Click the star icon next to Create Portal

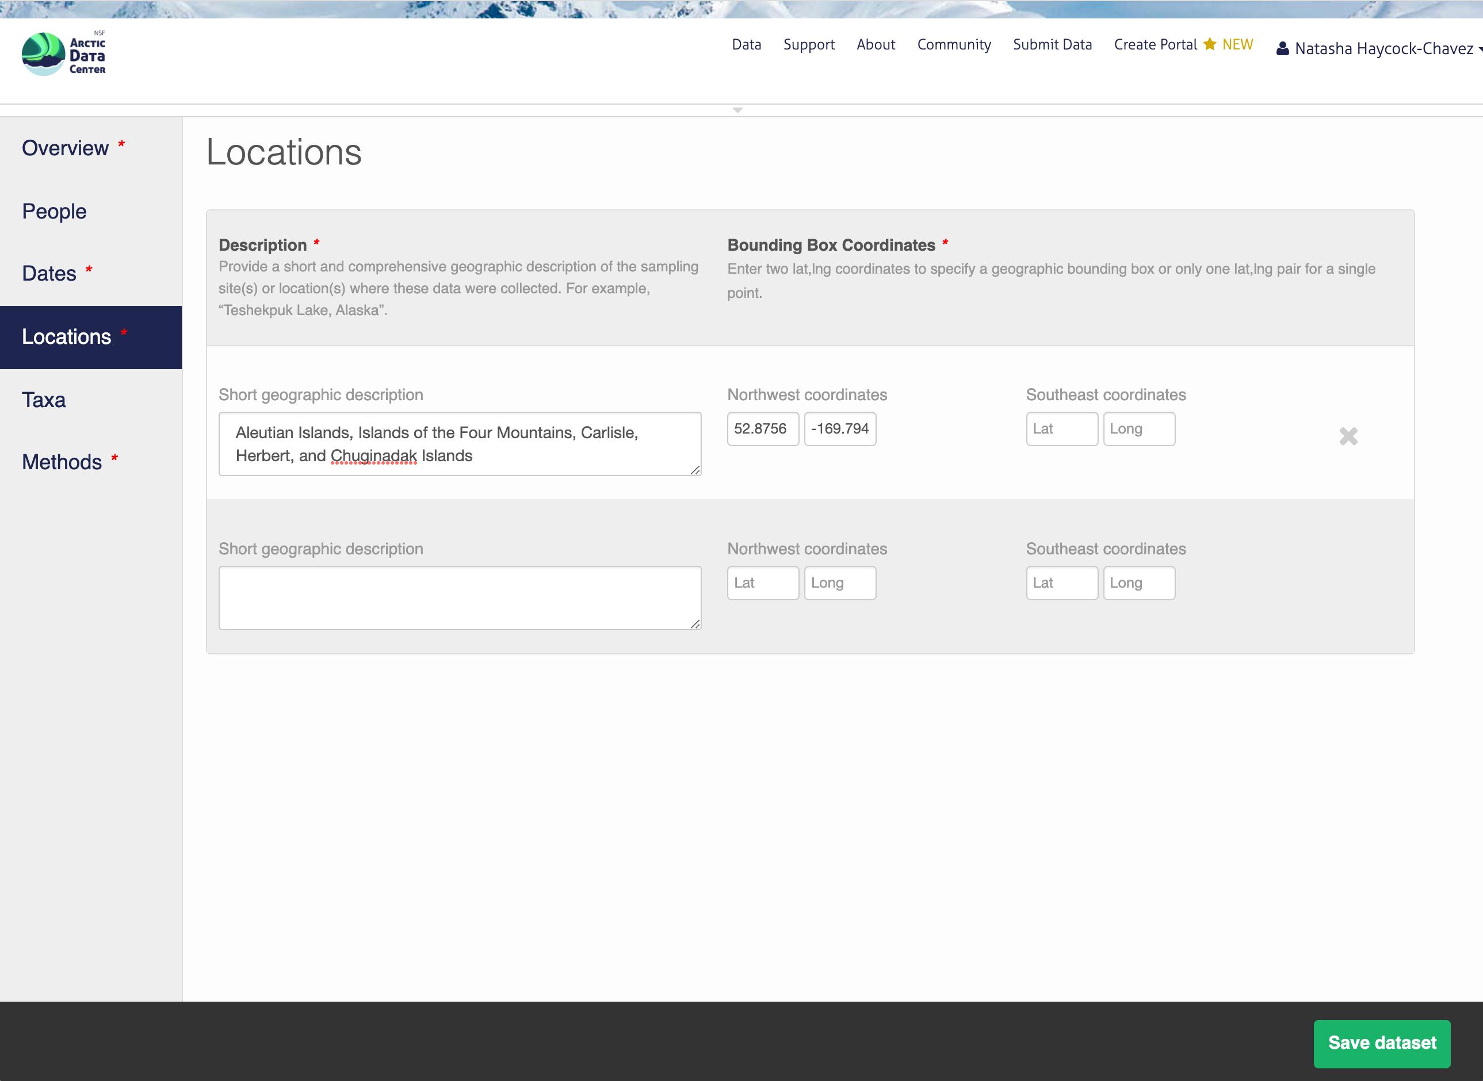click(1209, 44)
